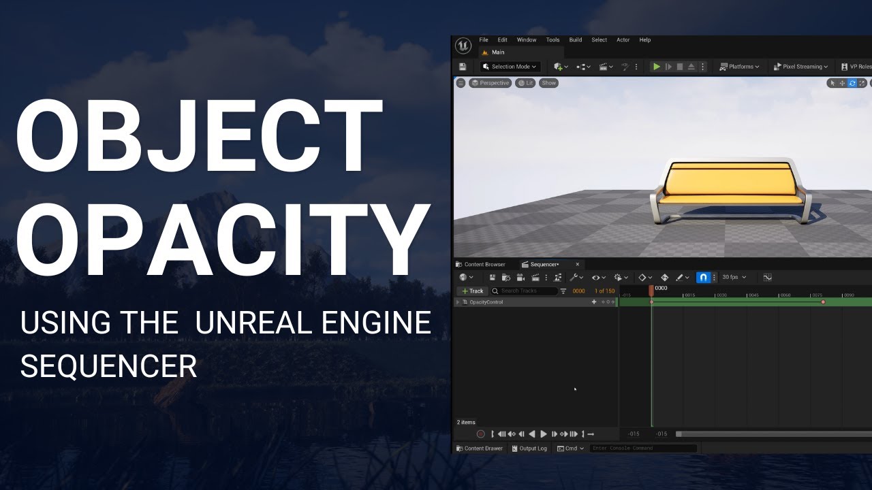Open the Content Drawer
This screenshot has width=872, height=490.
[480, 448]
